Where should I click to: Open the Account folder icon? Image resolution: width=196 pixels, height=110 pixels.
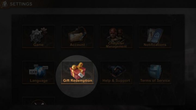[x=77, y=35]
